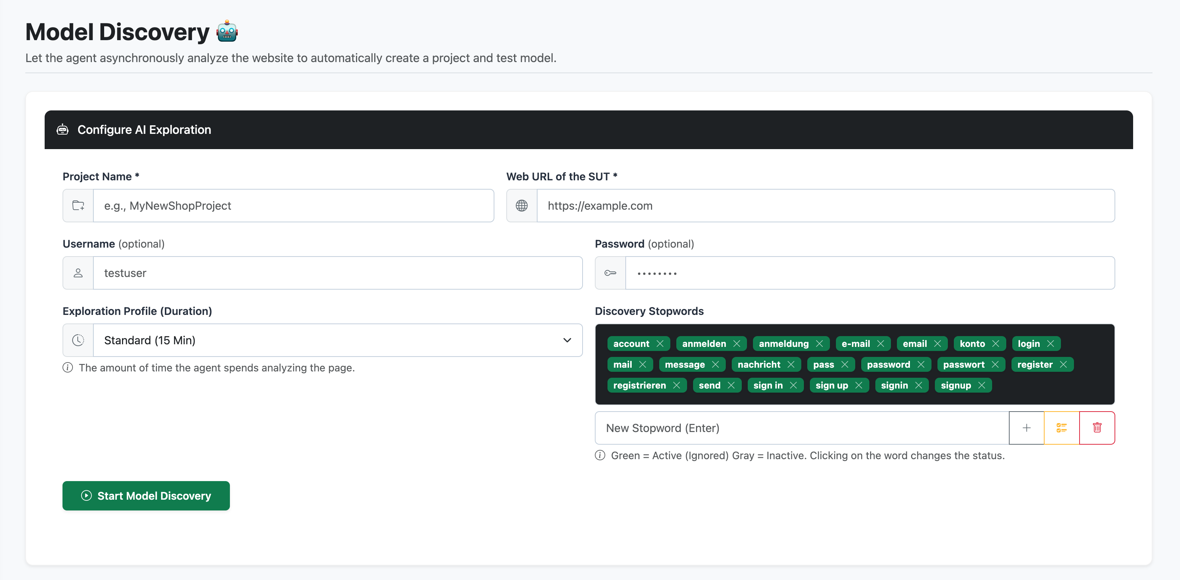The height and width of the screenshot is (580, 1180).
Task: Remove the 'login' stopword with its X
Action: [x=1051, y=343]
